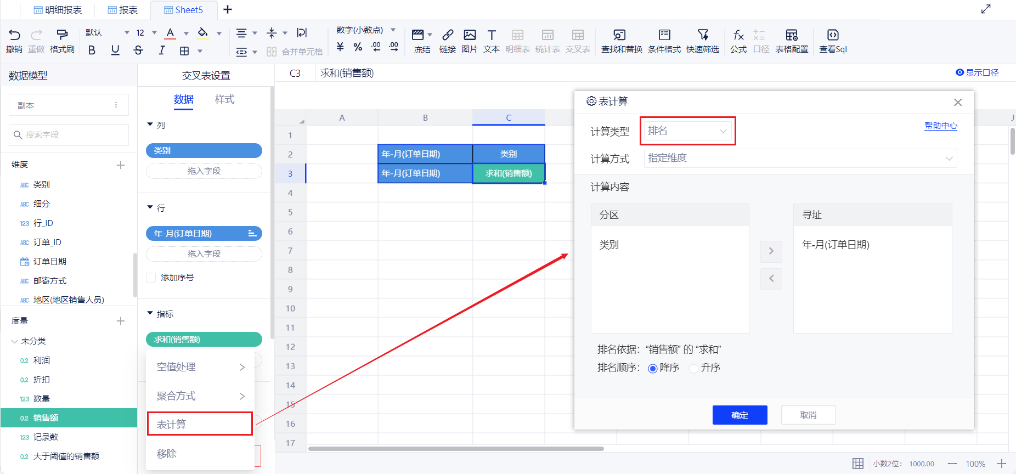Switch to the 样式 tab
The width and height of the screenshot is (1016, 474).
(224, 99)
